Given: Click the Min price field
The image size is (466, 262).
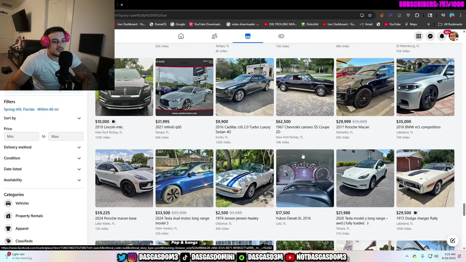Looking at the screenshot, I should pyautogui.click(x=21, y=136).
